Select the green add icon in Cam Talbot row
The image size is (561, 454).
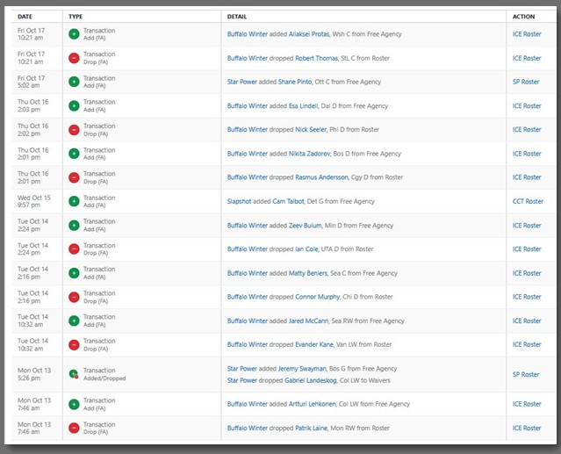[x=74, y=201]
